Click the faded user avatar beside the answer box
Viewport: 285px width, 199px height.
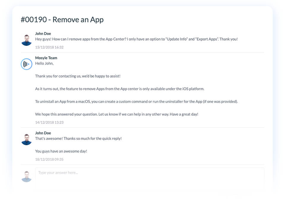26,176
